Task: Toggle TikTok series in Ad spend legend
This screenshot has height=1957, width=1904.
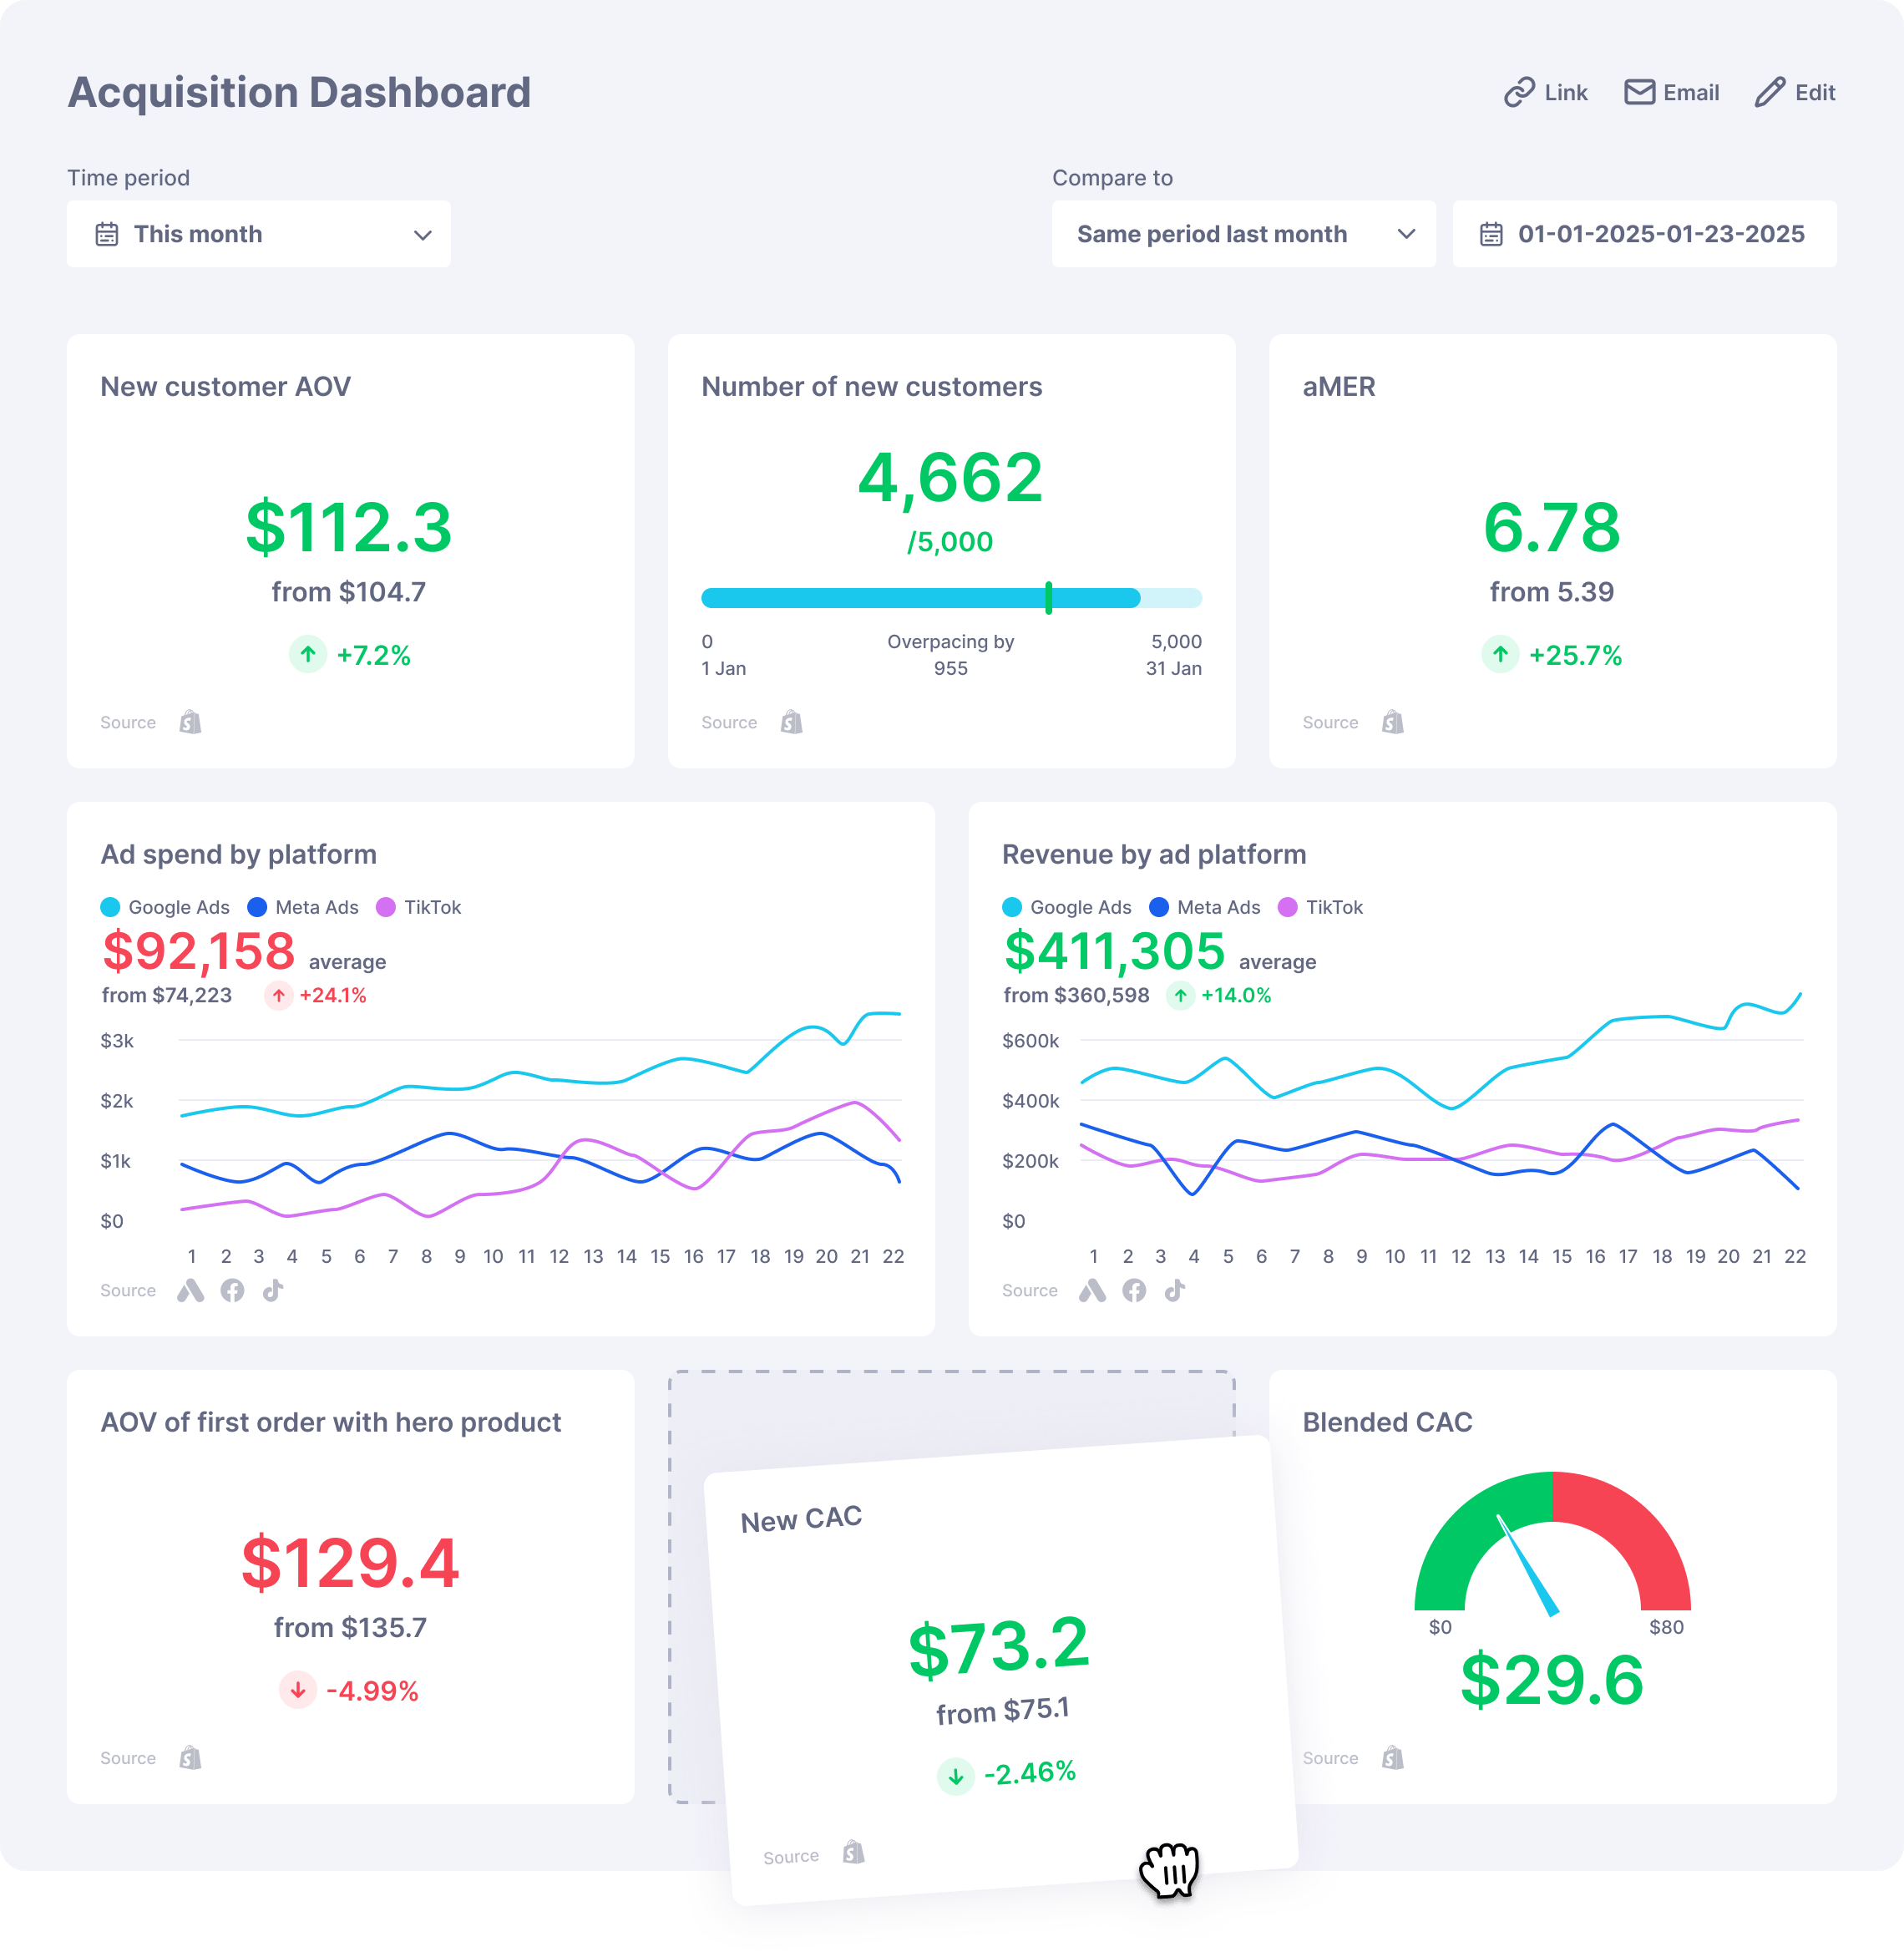Action: pyautogui.click(x=419, y=907)
